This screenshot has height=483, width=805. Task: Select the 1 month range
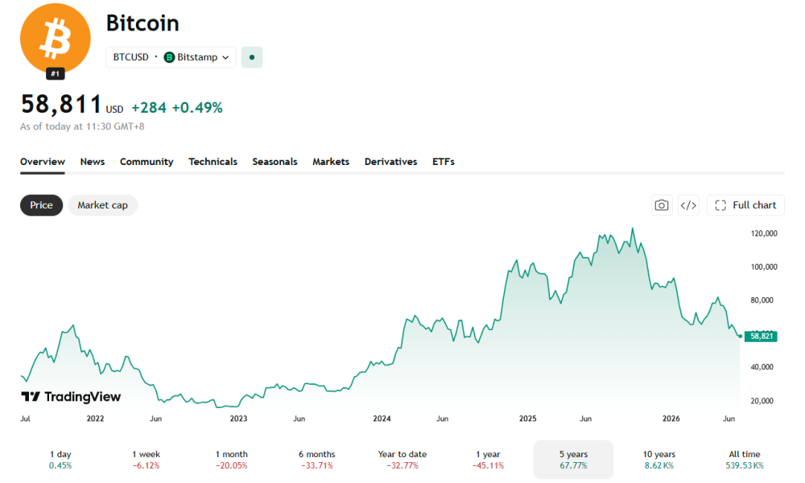[232, 460]
